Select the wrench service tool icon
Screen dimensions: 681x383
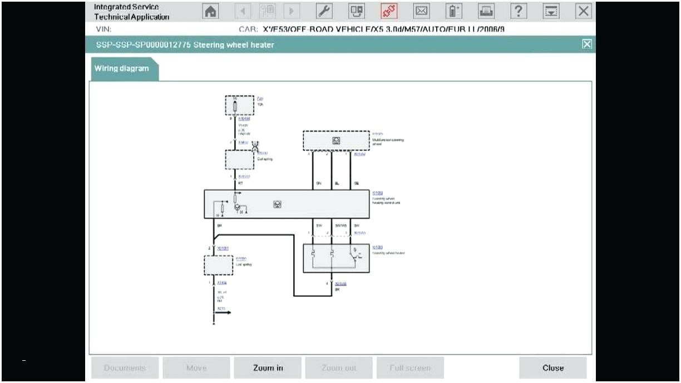point(324,11)
